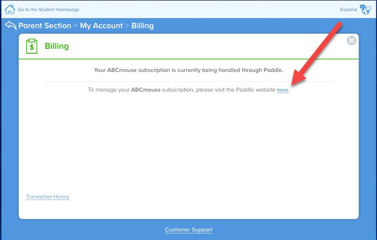Click the green Billing clipboard dollar icon
Screen dimensions: 377x240
[x=32, y=46]
